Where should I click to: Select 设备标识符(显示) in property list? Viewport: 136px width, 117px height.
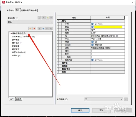tap(19, 34)
